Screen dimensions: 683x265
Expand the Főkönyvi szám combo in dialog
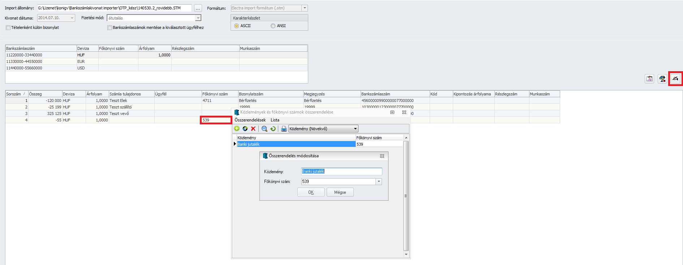pyautogui.click(x=379, y=181)
